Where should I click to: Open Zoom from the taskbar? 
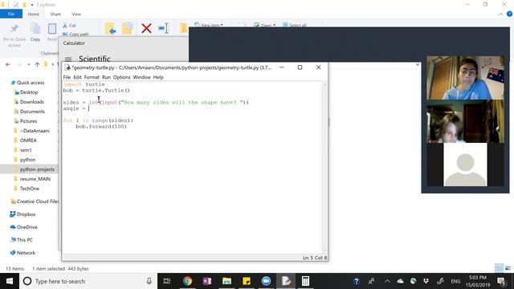[x=266, y=281]
